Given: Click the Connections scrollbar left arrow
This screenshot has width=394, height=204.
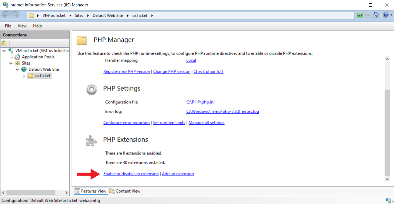Looking at the screenshot, I should coord(3,193).
